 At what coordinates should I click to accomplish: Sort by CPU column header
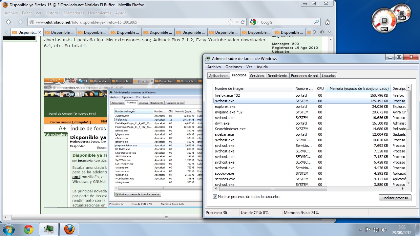point(321,88)
